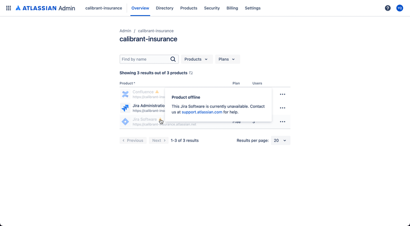Expand the Plans filter dropdown
Viewport: 410px width, 226px height.
227,59
